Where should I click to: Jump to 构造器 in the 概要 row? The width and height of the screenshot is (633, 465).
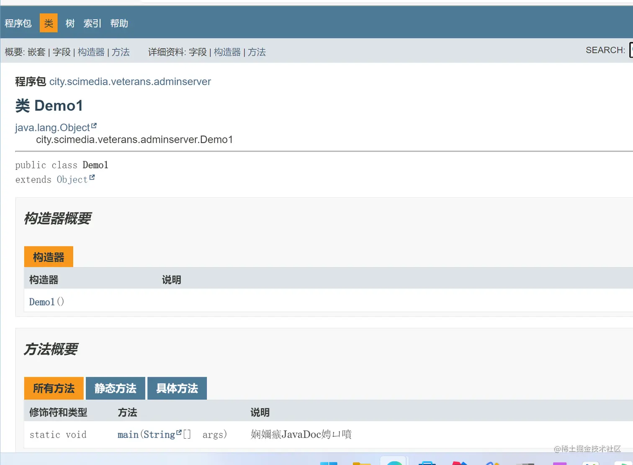click(91, 52)
